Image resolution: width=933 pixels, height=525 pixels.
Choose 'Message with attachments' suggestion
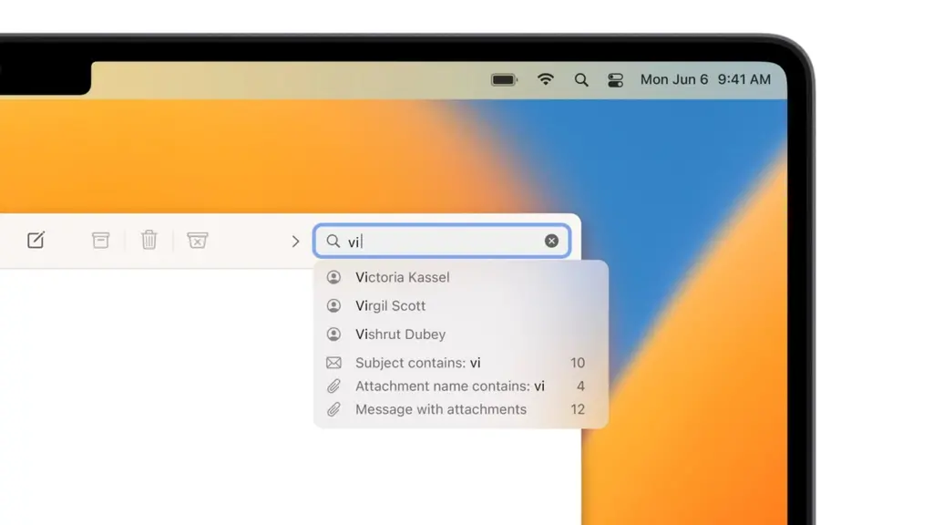tap(460, 409)
